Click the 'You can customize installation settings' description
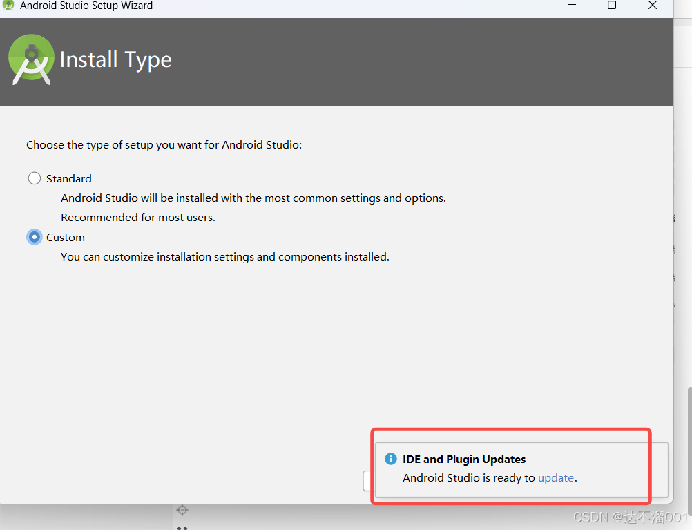692x530 pixels. [225, 256]
